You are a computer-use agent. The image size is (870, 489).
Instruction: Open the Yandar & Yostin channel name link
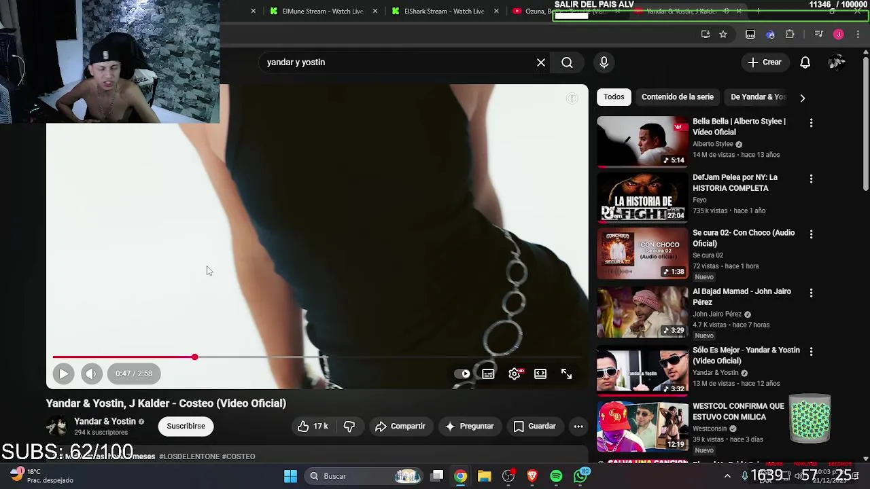tap(105, 421)
